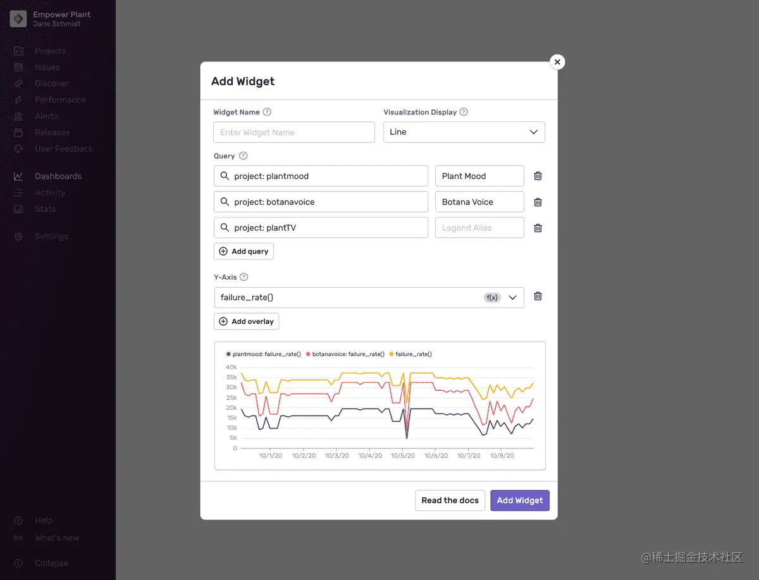
Task: Open the Widget Name help tooltip
Action: 266,111
